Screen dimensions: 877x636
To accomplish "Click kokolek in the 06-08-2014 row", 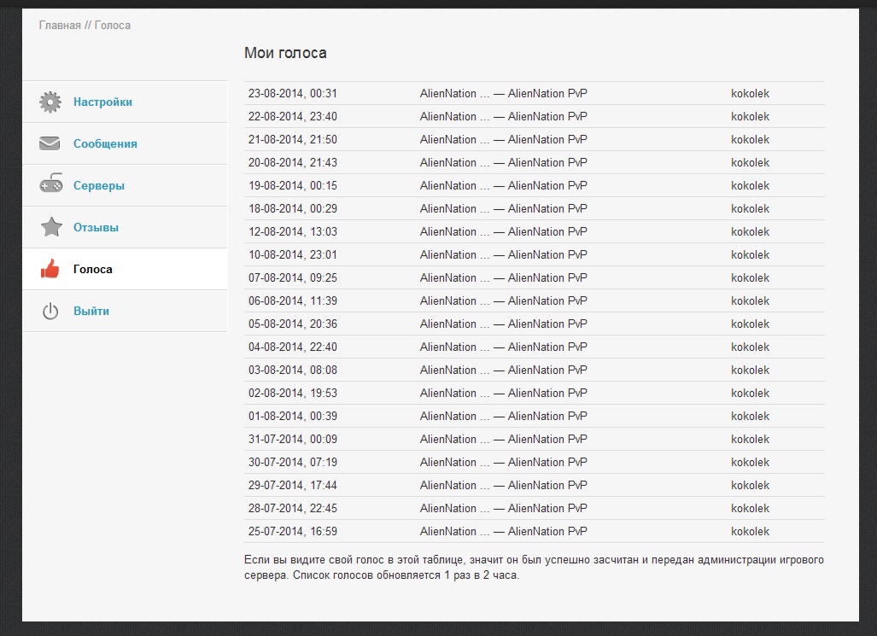I will pos(750,301).
